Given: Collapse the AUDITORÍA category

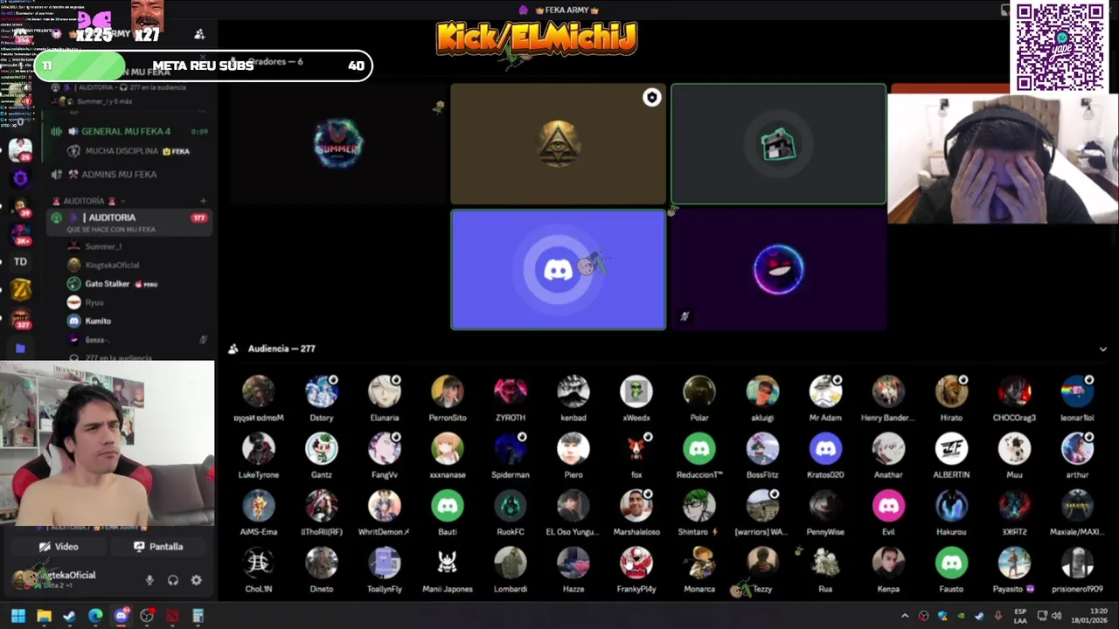Looking at the screenshot, I should (84, 201).
